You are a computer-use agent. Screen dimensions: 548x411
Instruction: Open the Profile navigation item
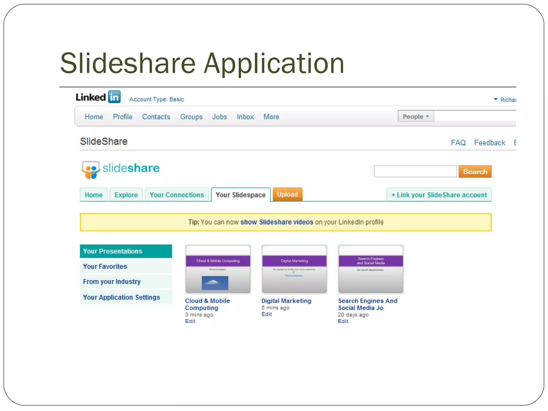click(123, 117)
